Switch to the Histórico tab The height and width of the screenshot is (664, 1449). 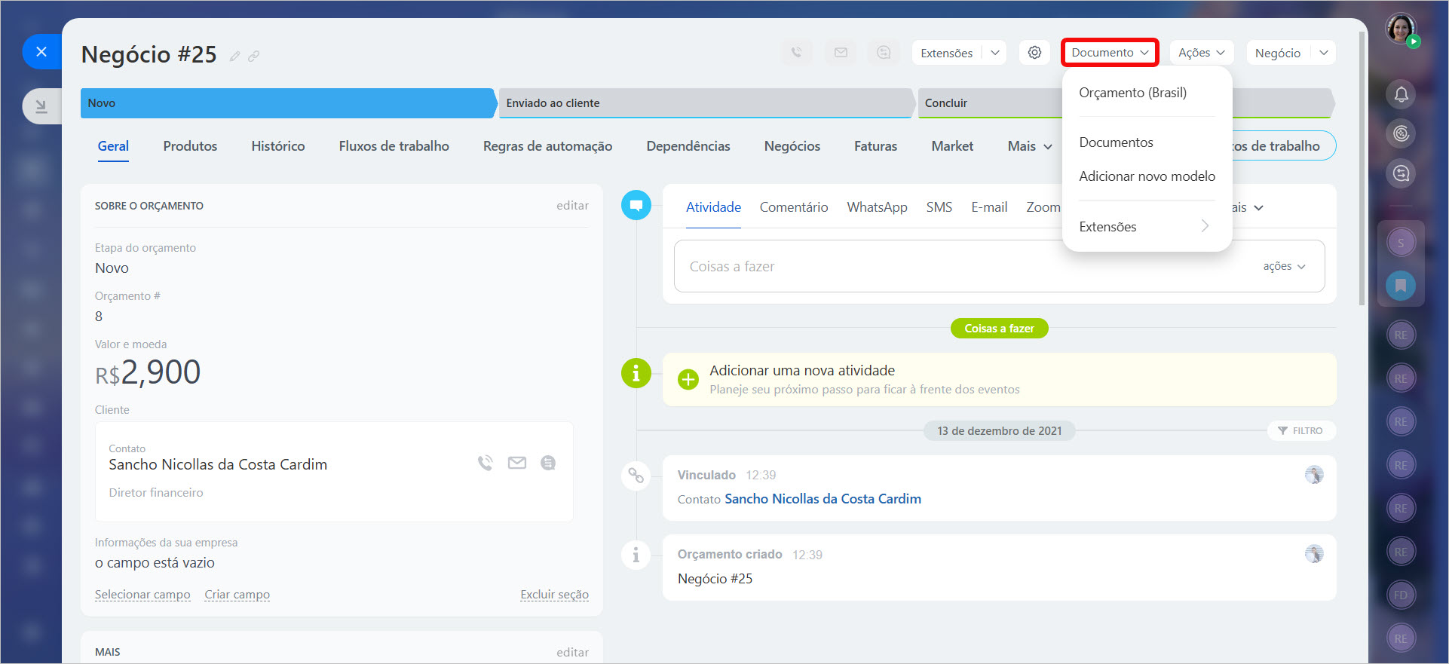(x=278, y=146)
